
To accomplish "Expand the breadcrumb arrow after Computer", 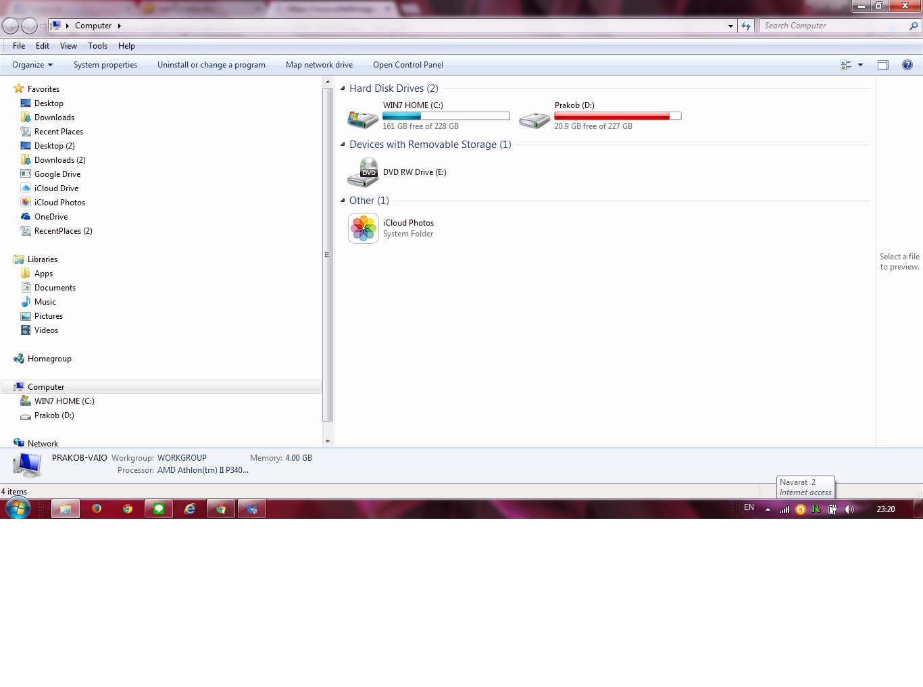I will (x=120, y=26).
